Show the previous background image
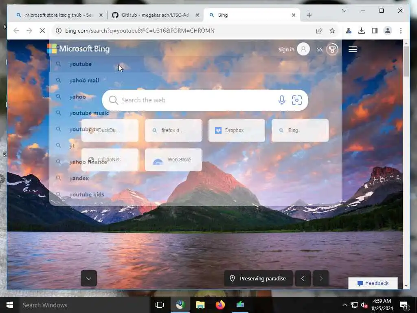The height and width of the screenshot is (313, 417). click(x=303, y=278)
